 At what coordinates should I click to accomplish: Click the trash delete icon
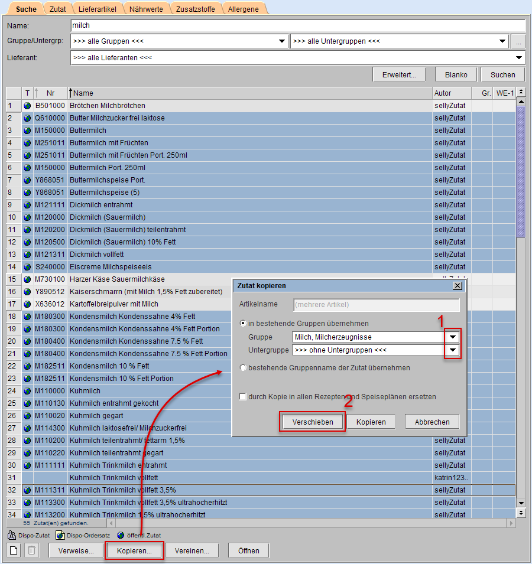pyautogui.click(x=33, y=550)
